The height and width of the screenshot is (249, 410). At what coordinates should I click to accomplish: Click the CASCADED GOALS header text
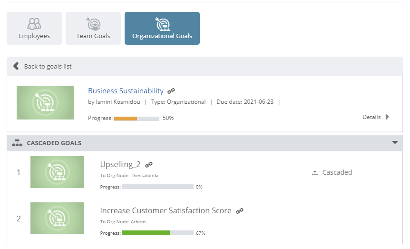pyautogui.click(x=54, y=143)
